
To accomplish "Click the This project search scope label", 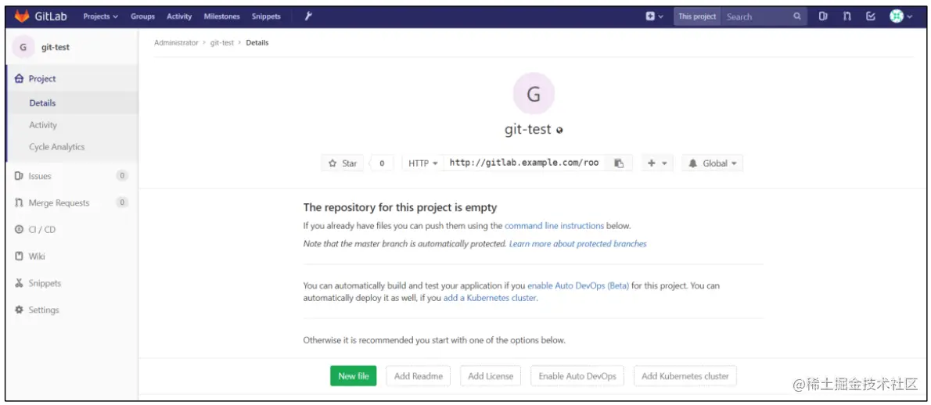I will coord(697,16).
